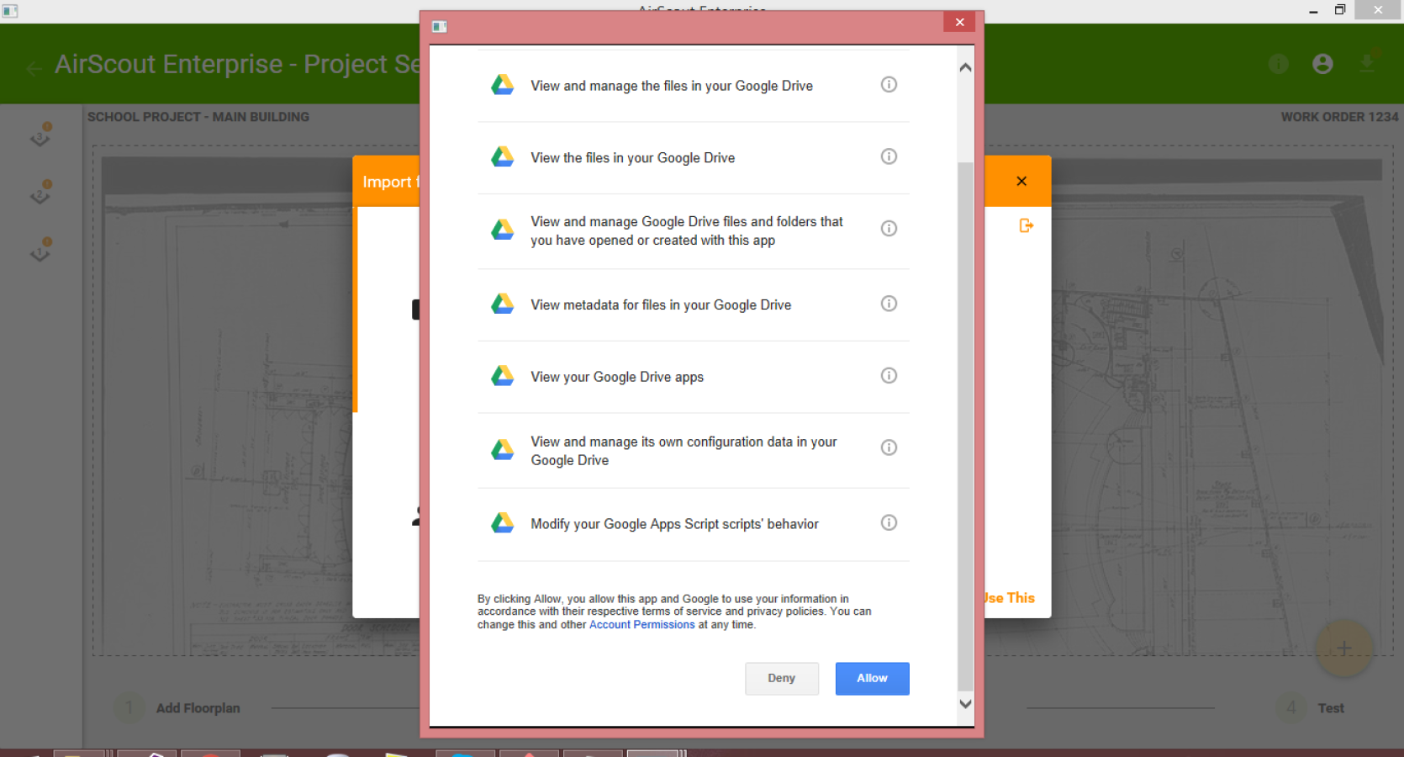This screenshot has height=757, width=1404.
Task: Click the vertical scrollbar thumb in consent window
Action: (x=965, y=427)
